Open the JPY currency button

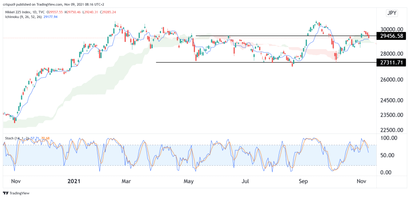(392, 14)
